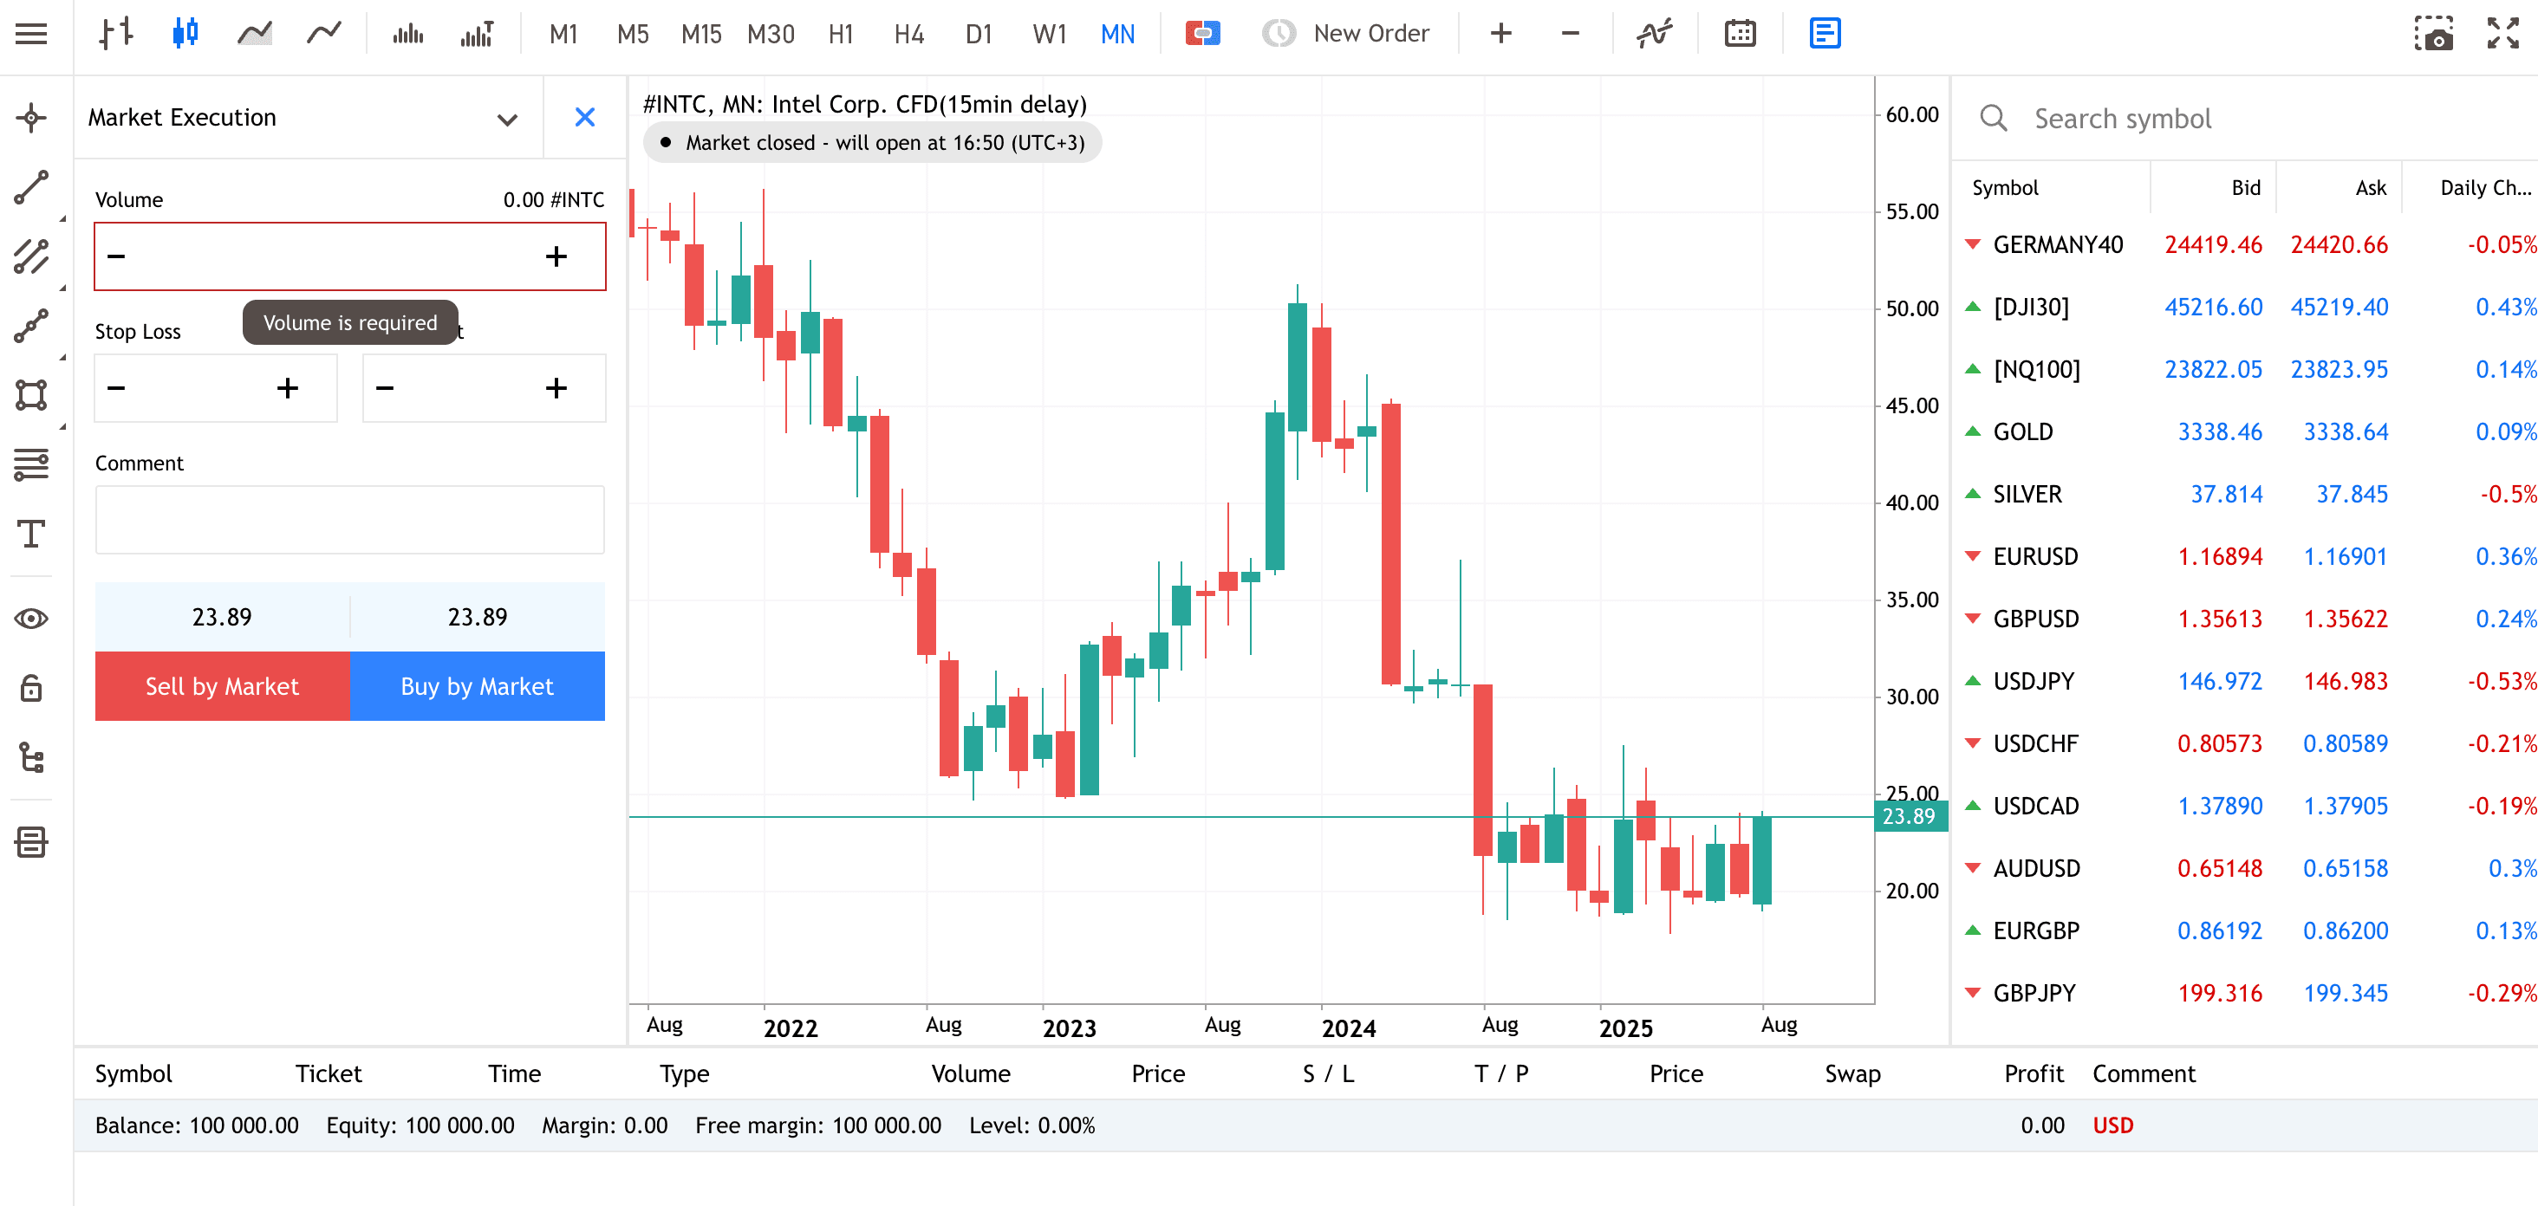Screen dimensions: 2538x1206
Task: Open the economic calendar icon
Action: click(1740, 34)
